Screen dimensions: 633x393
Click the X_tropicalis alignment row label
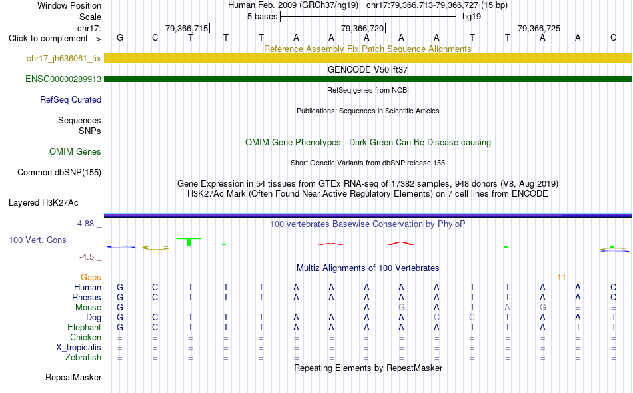(x=79, y=348)
